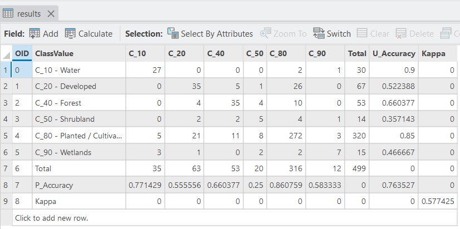The height and width of the screenshot is (229, 460).
Task: Close the results table tab
Action: [51, 13]
